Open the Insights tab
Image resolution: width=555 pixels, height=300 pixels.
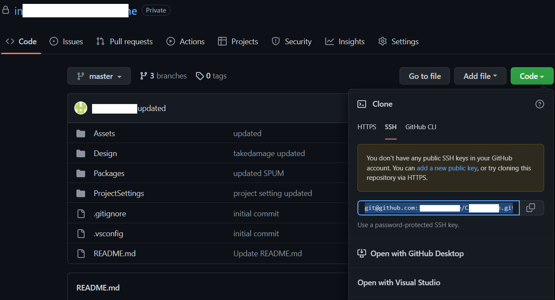coord(345,42)
